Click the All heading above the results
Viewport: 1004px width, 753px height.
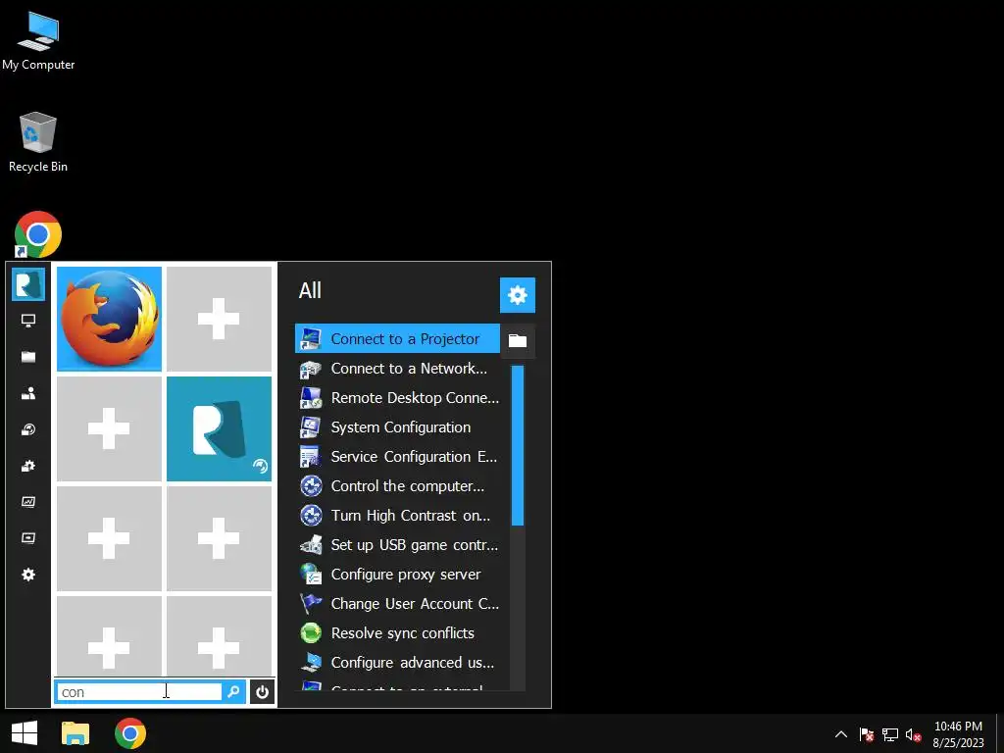click(310, 290)
